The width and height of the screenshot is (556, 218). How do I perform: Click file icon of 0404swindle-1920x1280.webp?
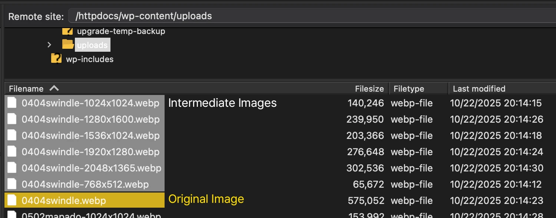pyautogui.click(x=12, y=151)
